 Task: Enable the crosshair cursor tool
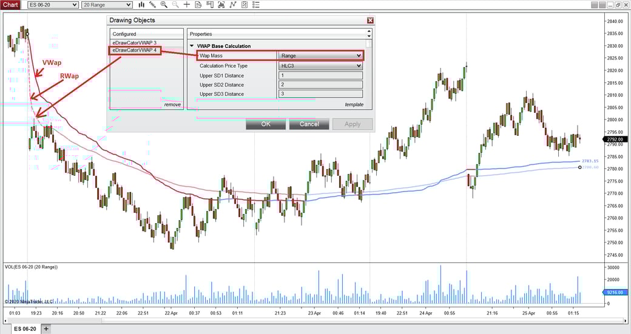pos(187,5)
